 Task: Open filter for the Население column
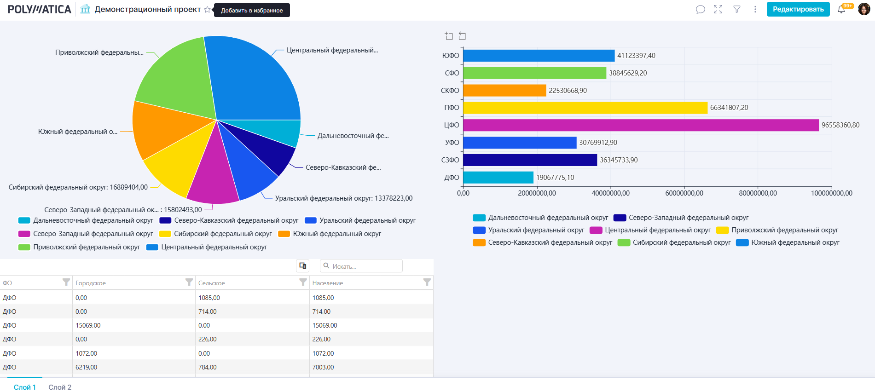pos(427,282)
